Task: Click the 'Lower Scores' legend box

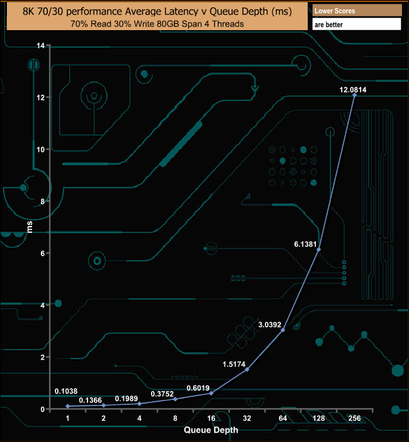Action: pos(356,11)
